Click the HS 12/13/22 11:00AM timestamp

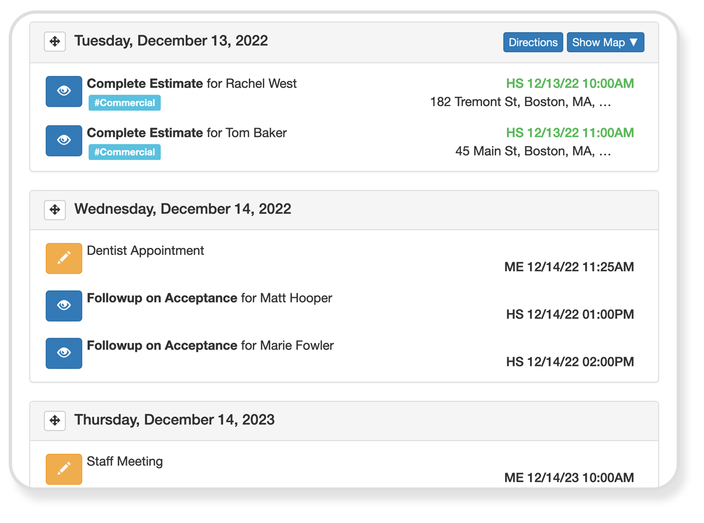[x=570, y=132]
